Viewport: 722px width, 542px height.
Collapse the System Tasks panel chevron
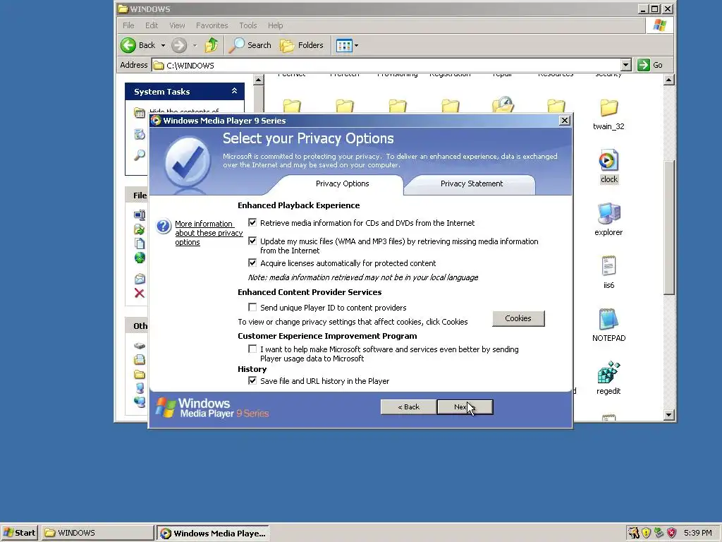[x=234, y=91]
